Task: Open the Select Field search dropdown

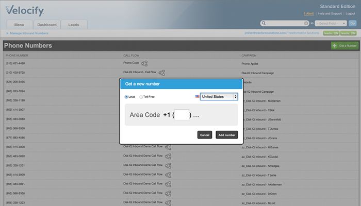Action: coord(331,23)
